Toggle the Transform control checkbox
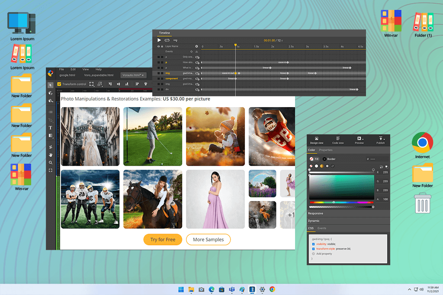This screenshot has height=295, width=443. coord(59,84)
